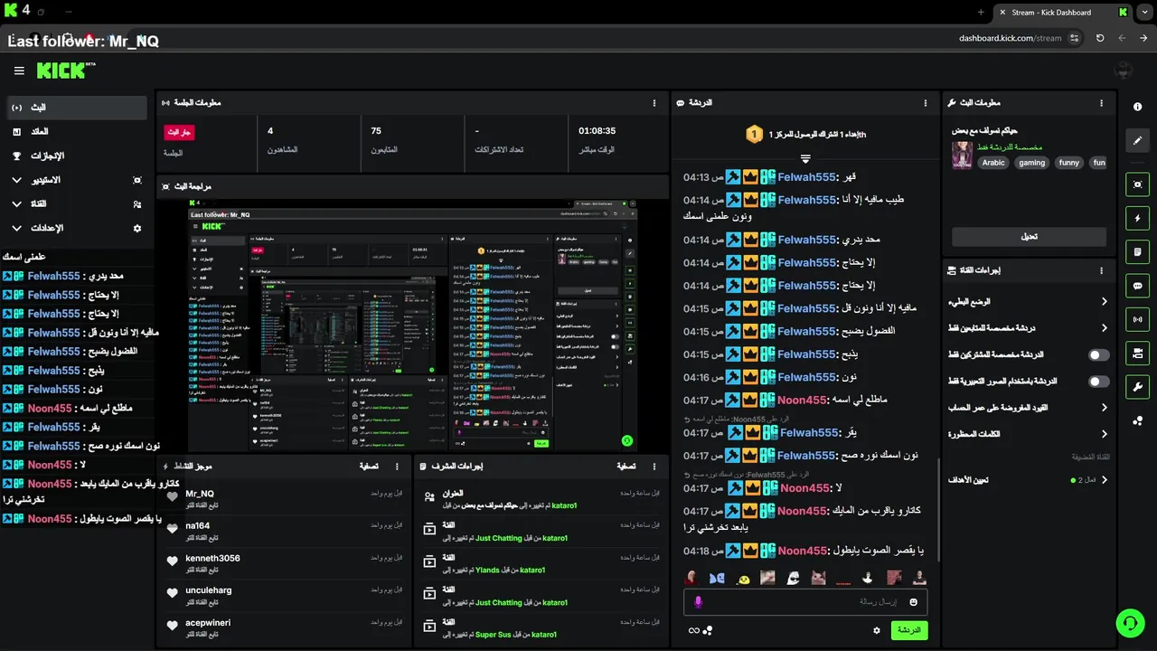Toggle emotes-only chat switch
Screen dimensions: 1157x651
[1098, 382]
